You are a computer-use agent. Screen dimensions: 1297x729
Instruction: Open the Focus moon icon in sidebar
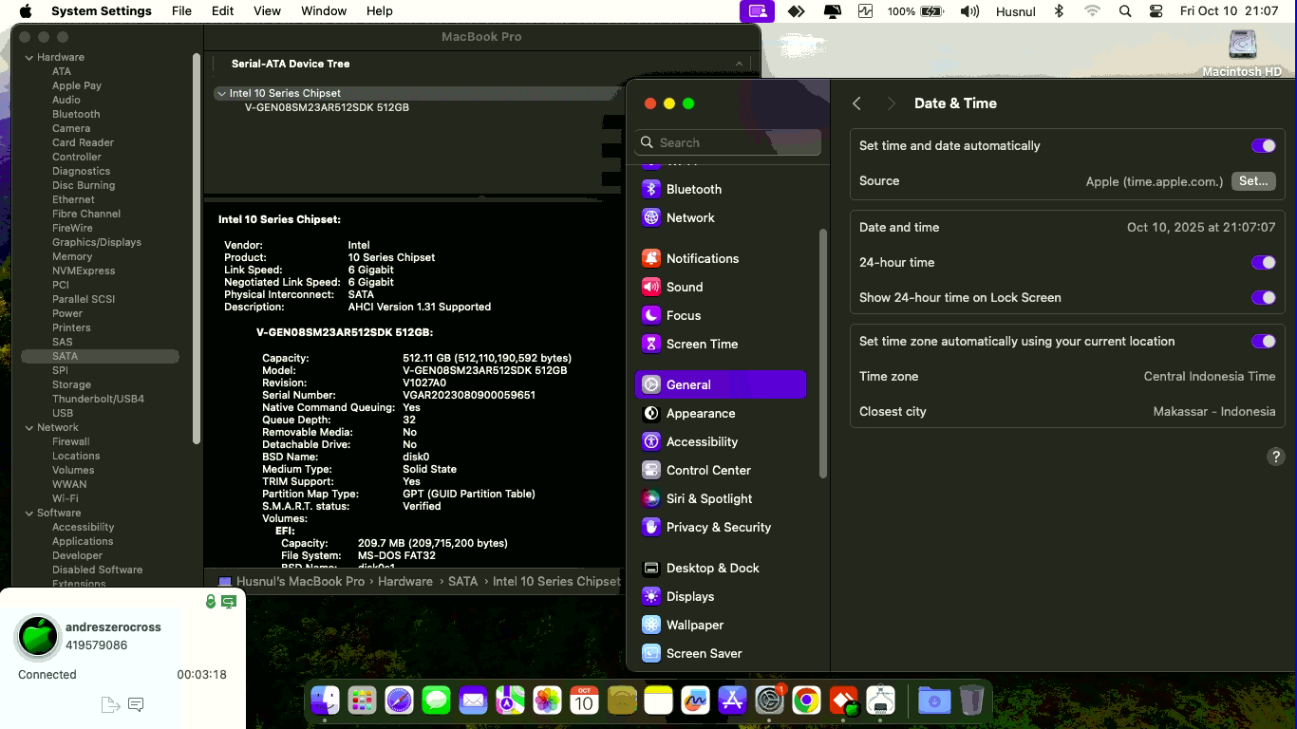point(650,315)
